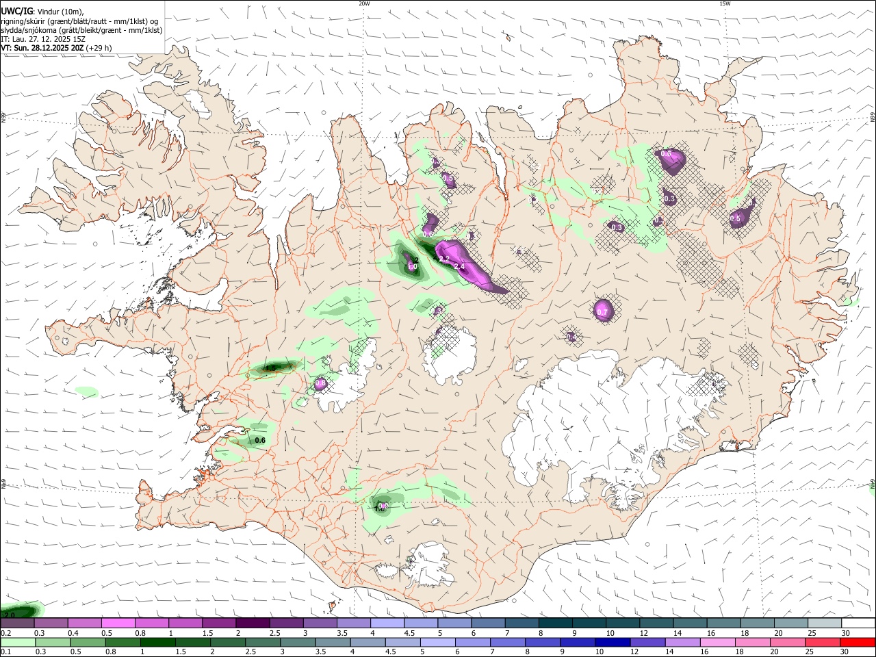Select the pale green 0.1 legend swatch

click(17, 643)
